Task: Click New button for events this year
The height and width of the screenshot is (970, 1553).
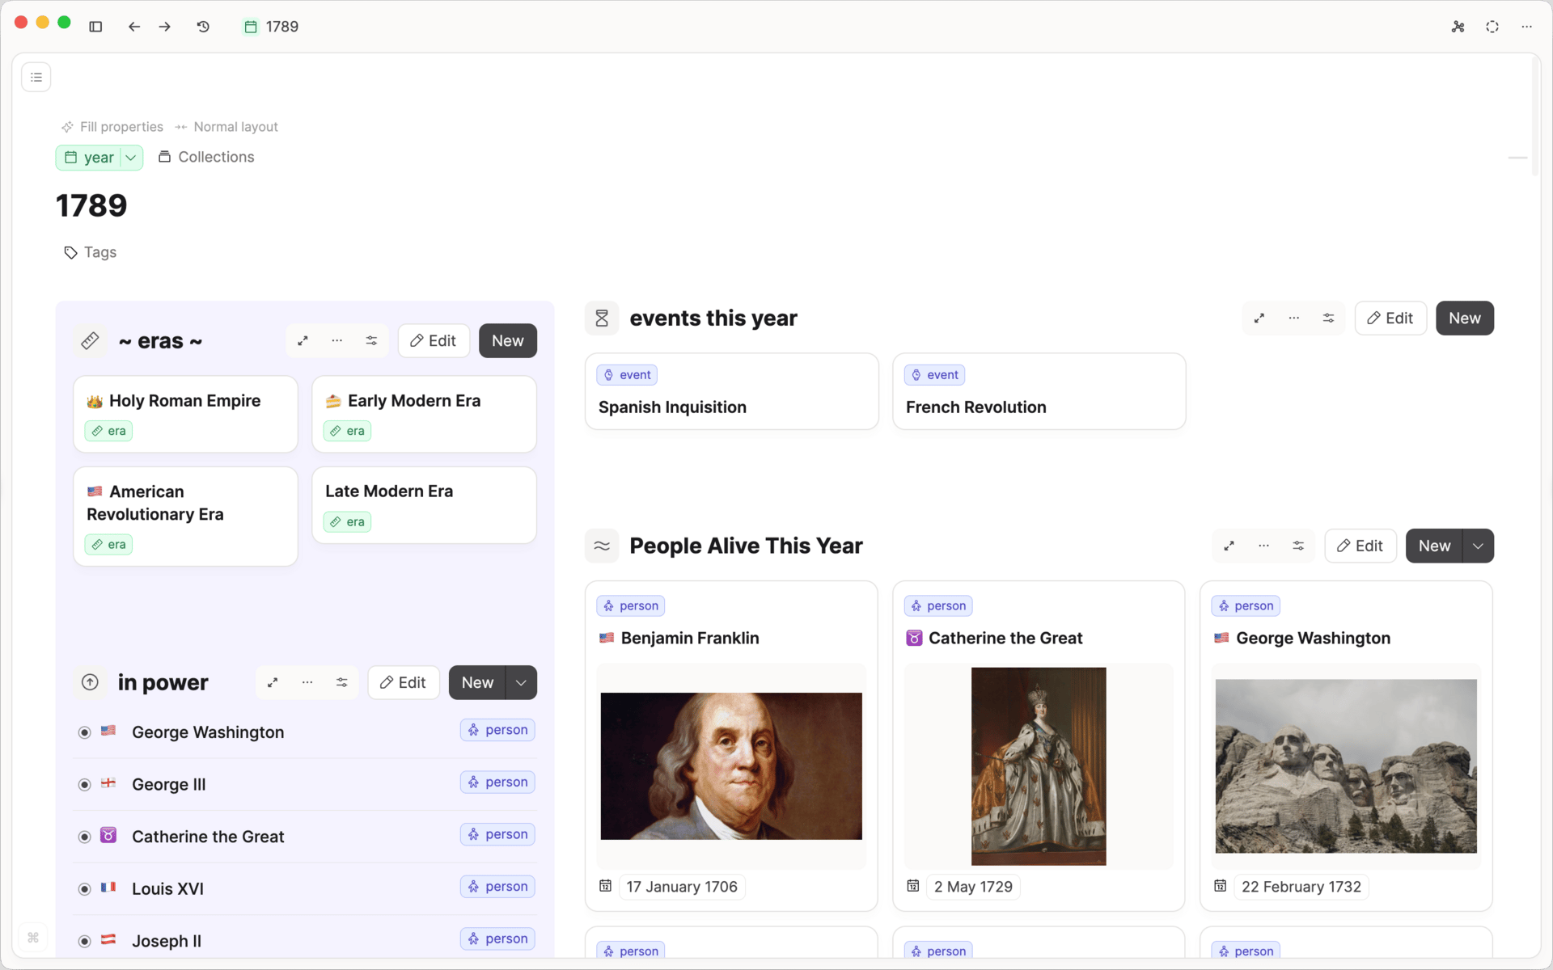Action: pos(1464,318)
